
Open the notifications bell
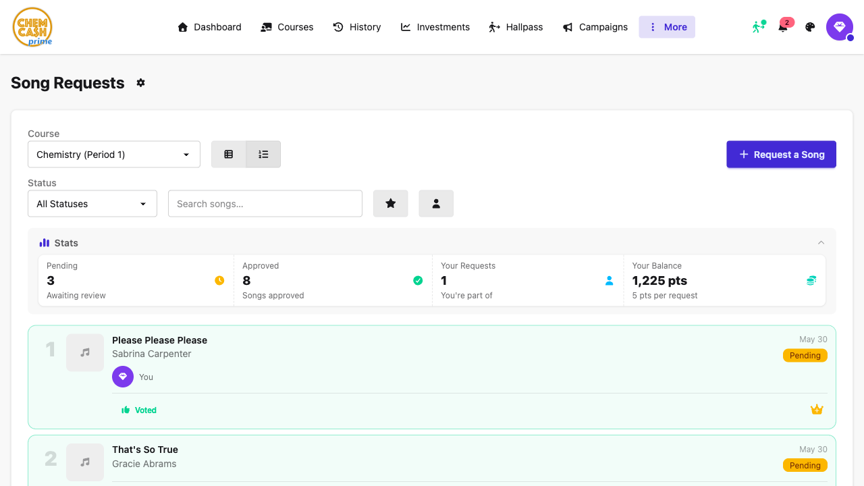pos(783,27)
